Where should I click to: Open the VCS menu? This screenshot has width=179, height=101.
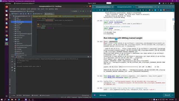tap(46, 9)
